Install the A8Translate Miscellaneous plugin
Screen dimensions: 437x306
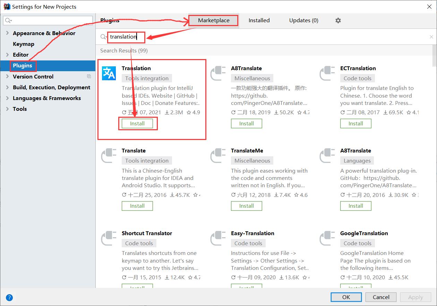[247, 123]
